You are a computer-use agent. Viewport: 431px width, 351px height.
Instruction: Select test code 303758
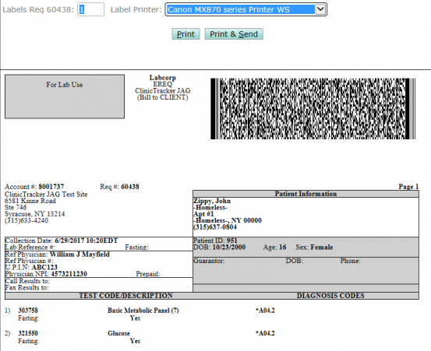[x=28, y=311]
